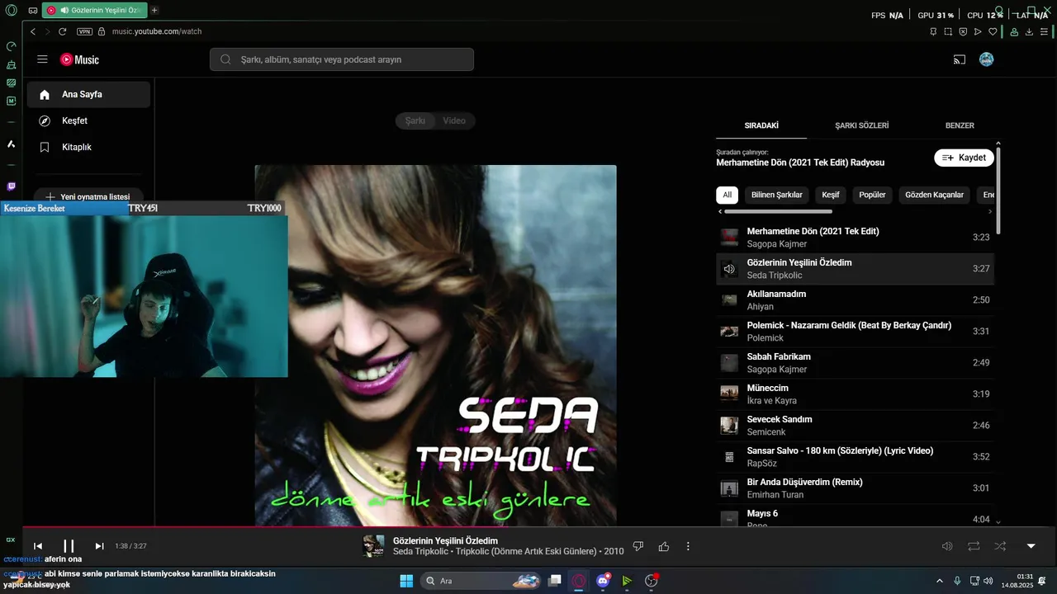Viewport: 1057px width, 594px height.
Task: Pin the tab using the toolbar pin icon
Action: coord(933,31)
